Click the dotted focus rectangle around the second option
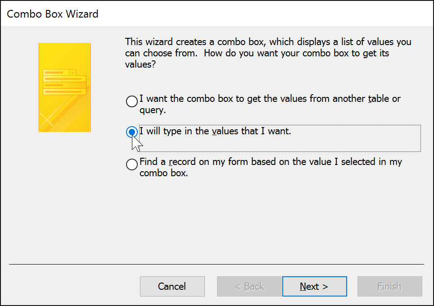434x306 pixels. coord(279,125)
